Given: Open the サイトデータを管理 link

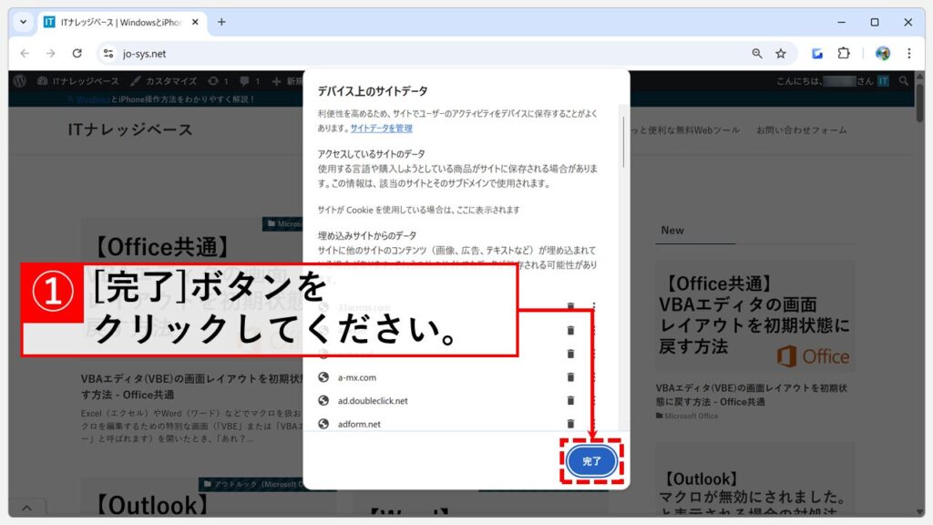Looking at the screenshot, I should pyautogui.click(x=382, y=128).
